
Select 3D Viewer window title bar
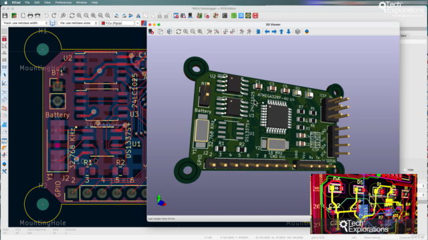[x=273, y=25]
